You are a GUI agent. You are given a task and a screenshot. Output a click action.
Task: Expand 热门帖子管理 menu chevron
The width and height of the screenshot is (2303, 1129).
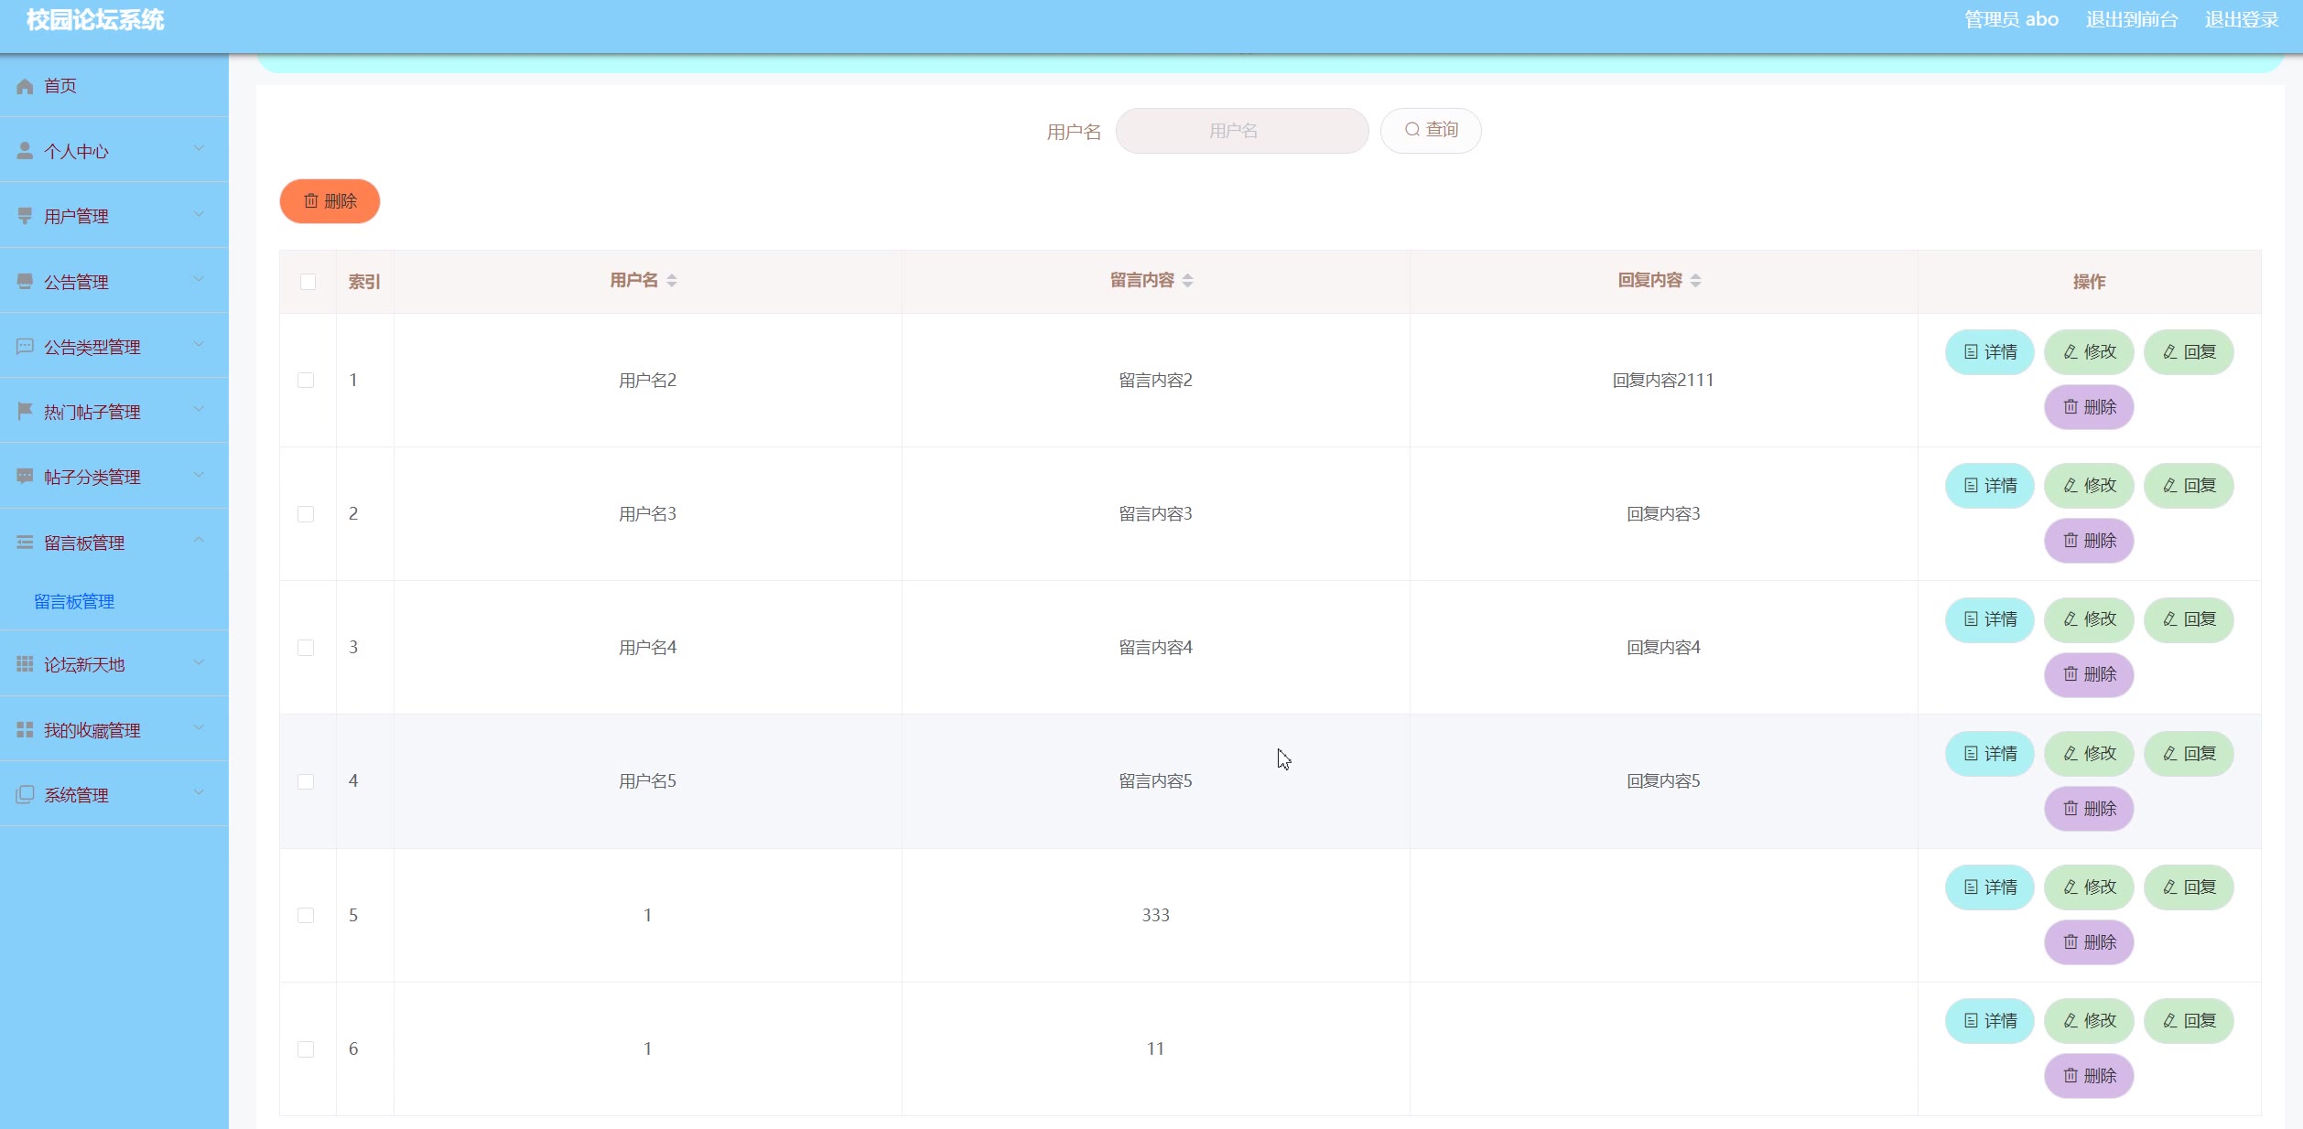tap(199, 410)
